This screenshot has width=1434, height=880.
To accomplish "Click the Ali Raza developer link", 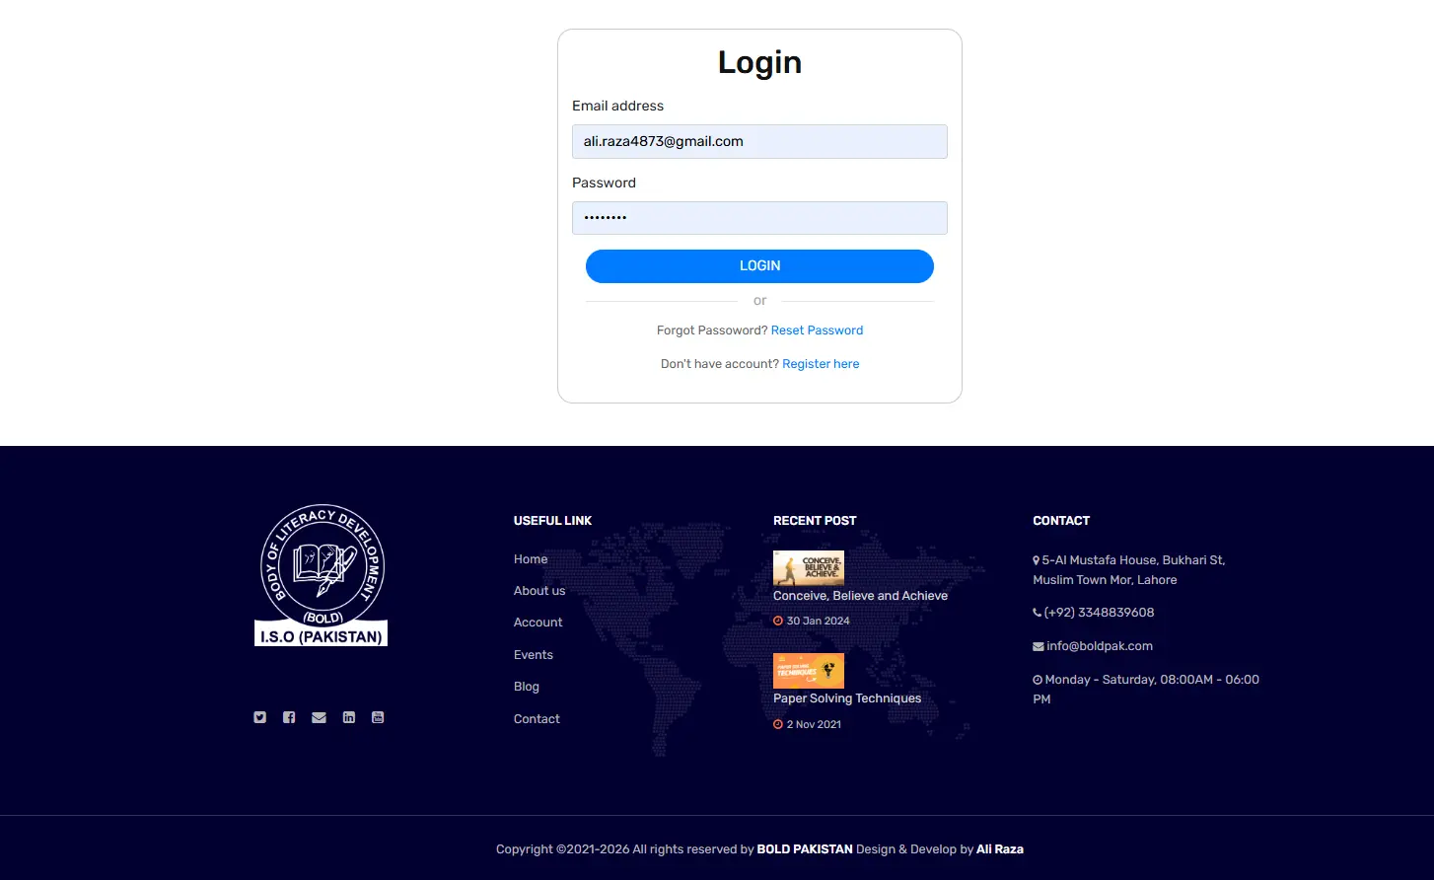I will 1000,849.
